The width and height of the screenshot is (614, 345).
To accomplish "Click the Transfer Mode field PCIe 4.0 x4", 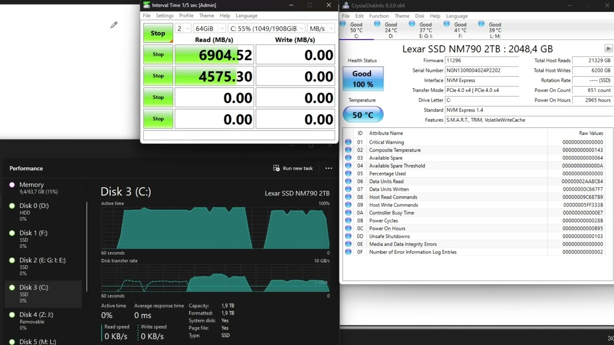I will click(x=482, y=90).
